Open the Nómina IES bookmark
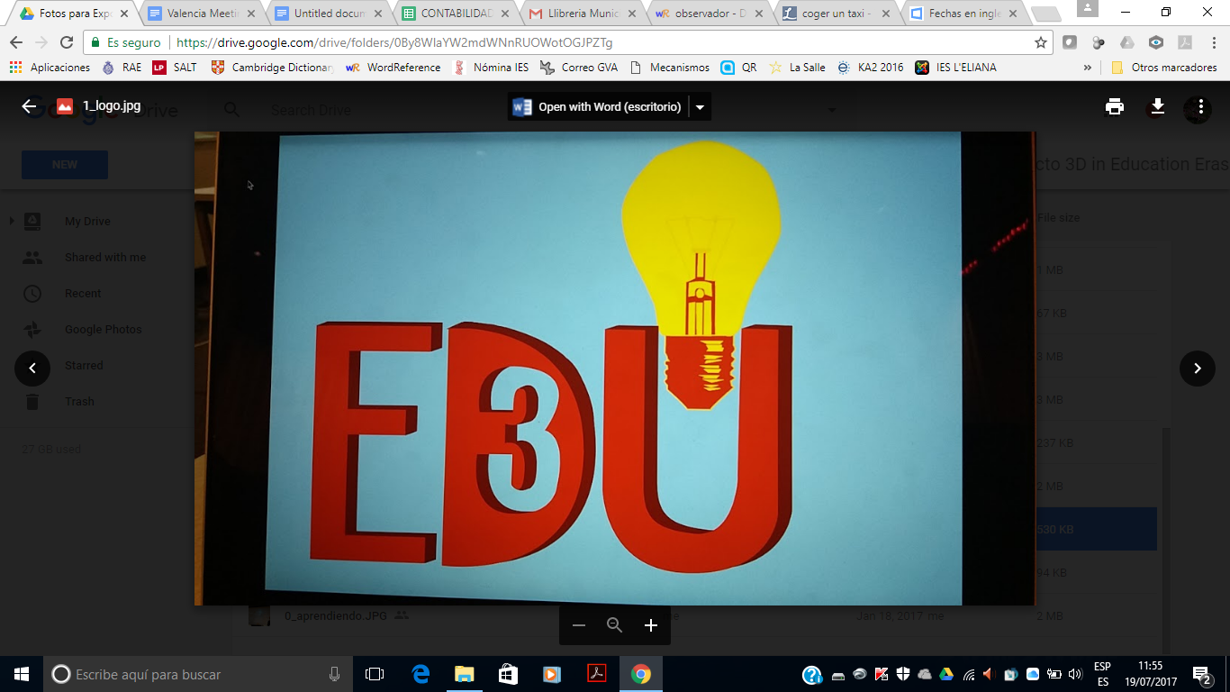Screen dimensions: 1230x692 [491, 68]
